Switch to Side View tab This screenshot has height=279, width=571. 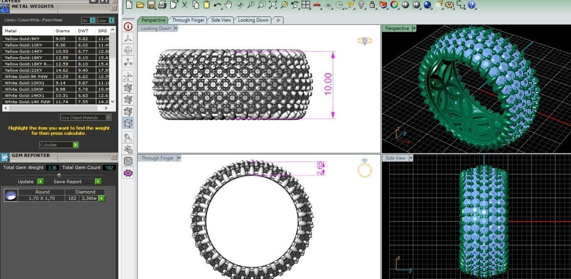(x=221, y=20)
